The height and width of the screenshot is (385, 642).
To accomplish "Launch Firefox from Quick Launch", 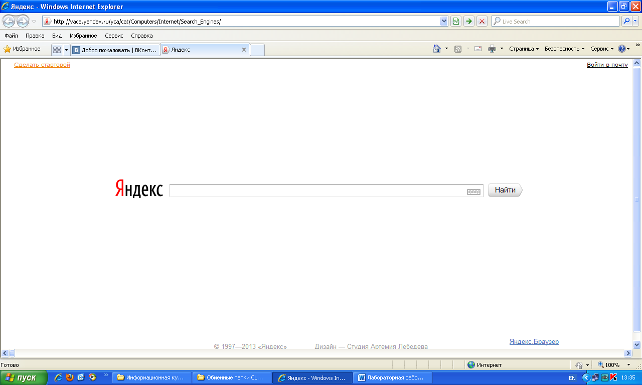I will [x=69, y=377].
